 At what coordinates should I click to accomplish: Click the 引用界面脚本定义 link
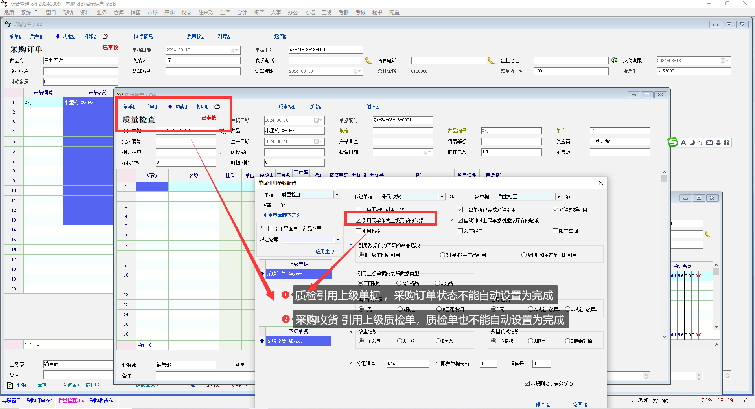(282, 215)
